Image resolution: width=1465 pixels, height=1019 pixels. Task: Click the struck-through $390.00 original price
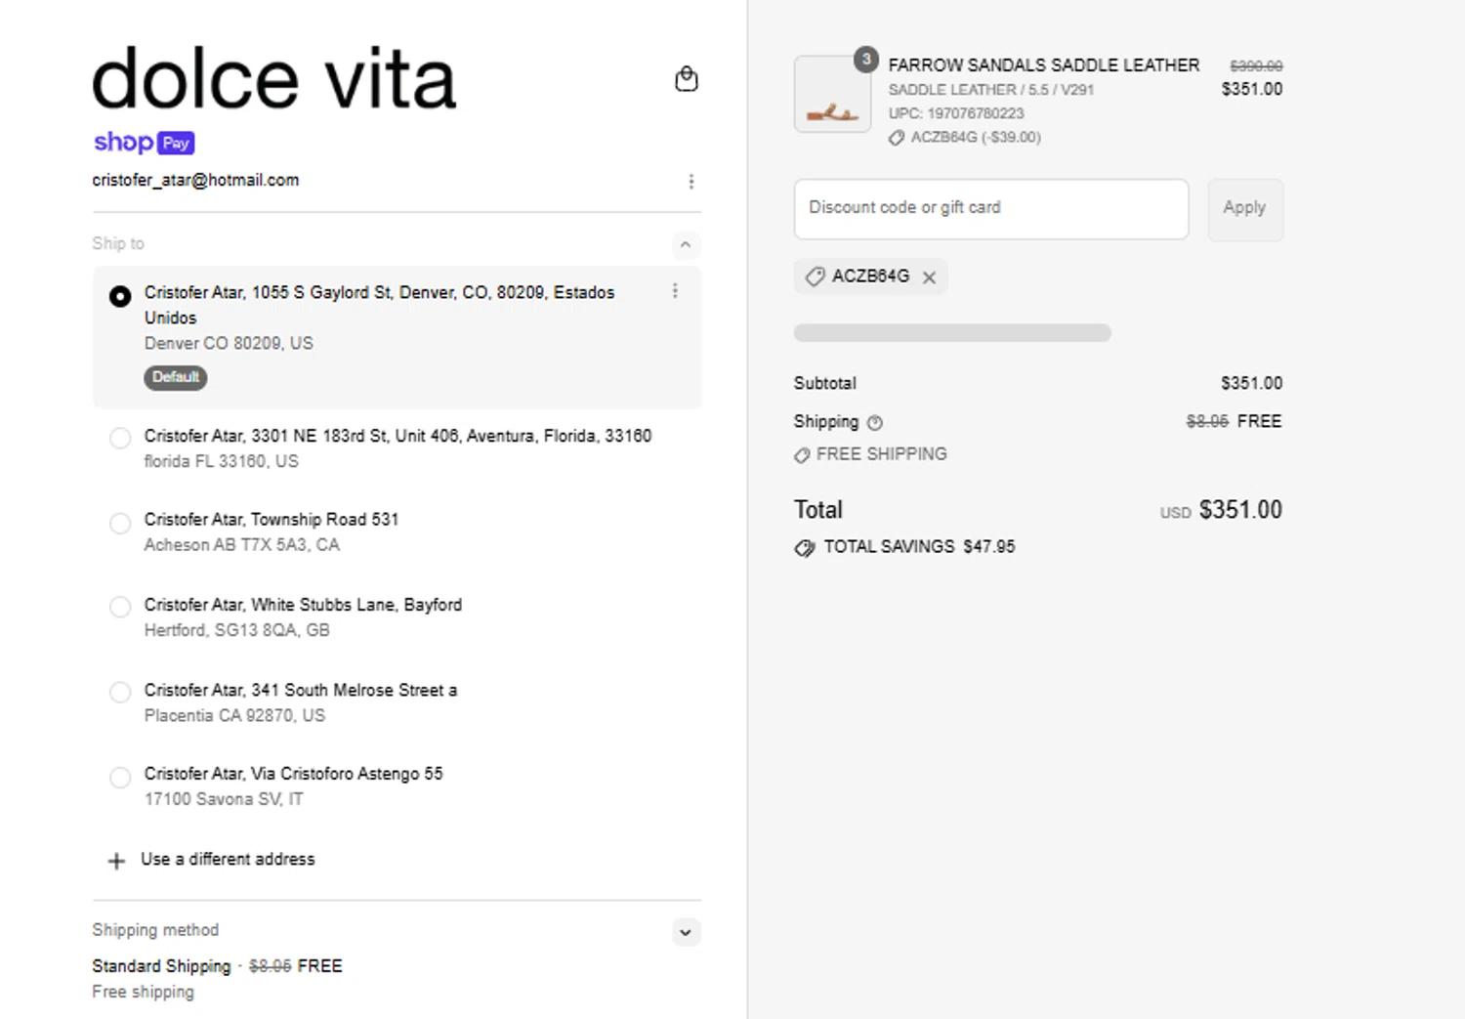[1256, 66]
